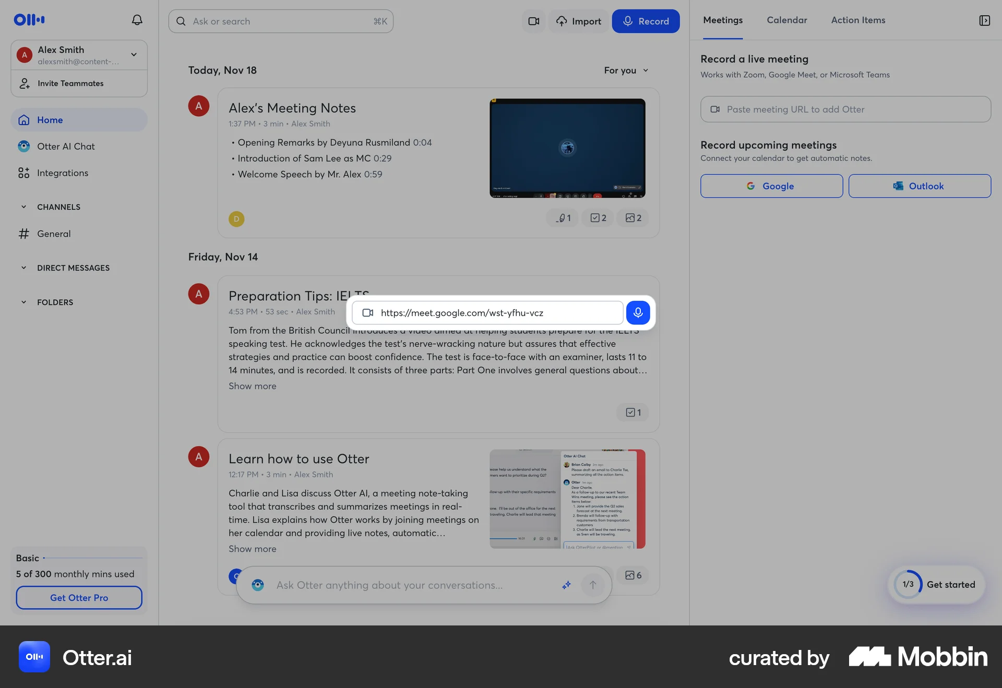Open Alex's Meeting Notes video thumbnail
The height and width of the screenshot is (688, 1002).
click(567, 148)
